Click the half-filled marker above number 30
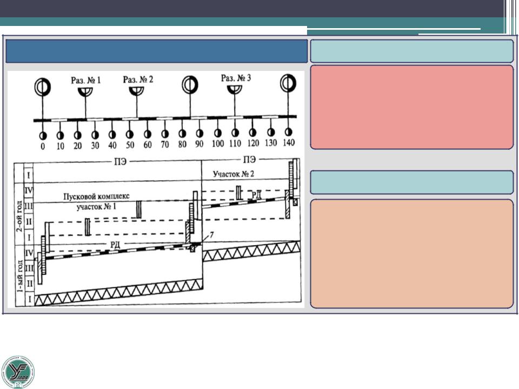This screenshot has height=389, width=519. pyautogui.click(x=95, y=135)
